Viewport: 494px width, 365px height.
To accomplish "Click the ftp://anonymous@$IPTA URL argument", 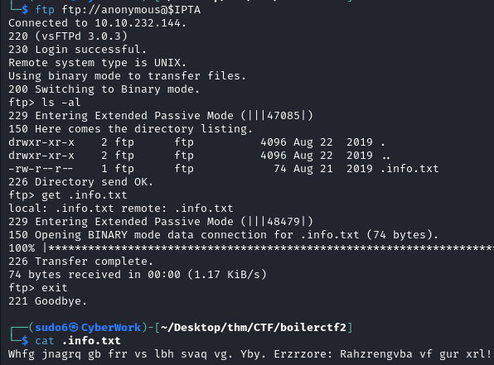I will tap(131, 10).
